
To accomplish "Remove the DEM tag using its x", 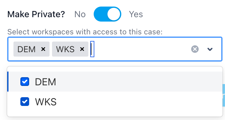I will [43, 49].
